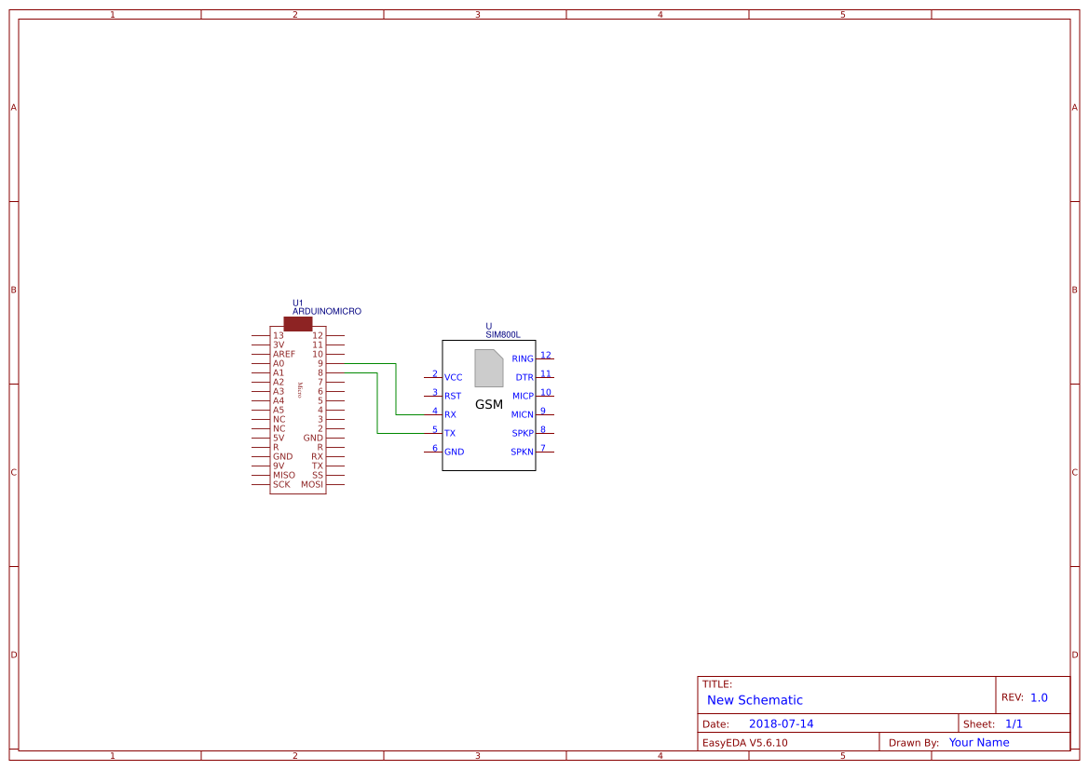Viewport: 1089px width, 770px height.
Task: Select the RING pin of SIM800L
Action: (x=523, y=358)
